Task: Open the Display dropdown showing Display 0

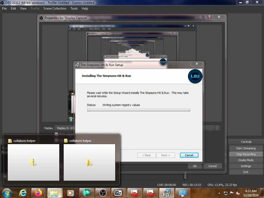Action: coord(65,128)
